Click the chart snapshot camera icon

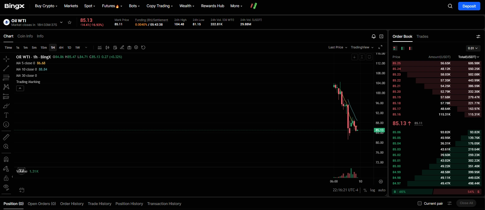pyautogui.click(x=129, y=47)
